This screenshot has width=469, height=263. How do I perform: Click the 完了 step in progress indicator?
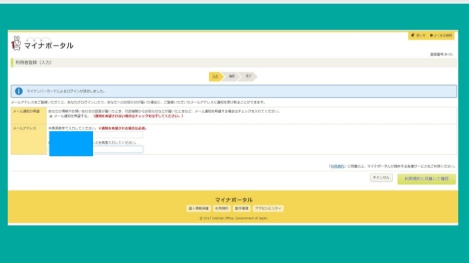pyautogui.click(x=248, y=77)
